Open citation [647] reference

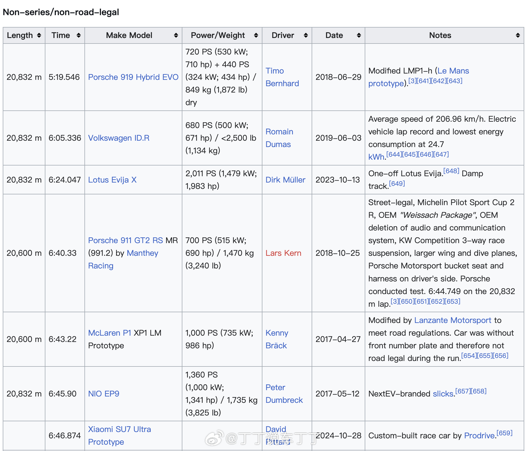pyautogui.click(x=441, y=154)
